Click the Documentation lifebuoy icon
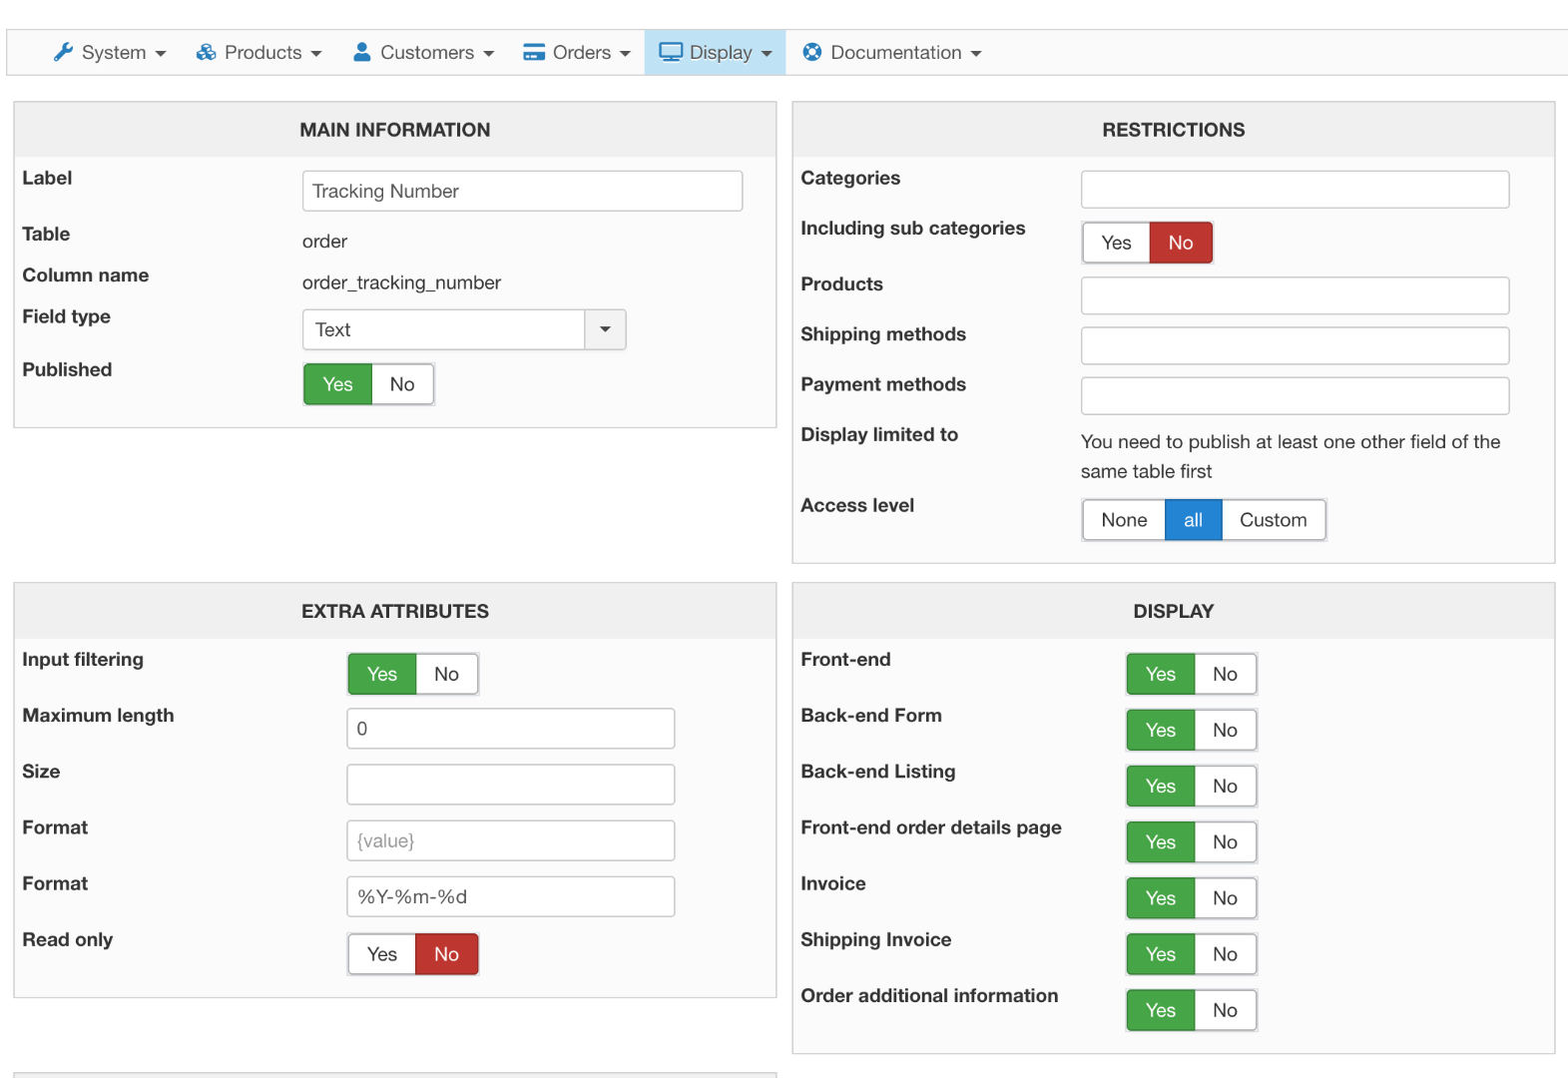1568x1078 pixels. pyautogui.click(x=812, y=52)
